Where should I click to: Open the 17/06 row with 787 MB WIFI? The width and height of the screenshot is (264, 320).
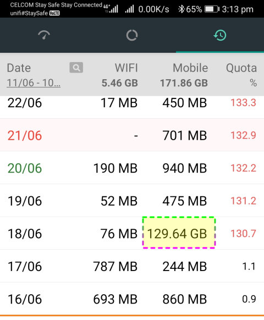pyautogui.click(x=132, y=266)
